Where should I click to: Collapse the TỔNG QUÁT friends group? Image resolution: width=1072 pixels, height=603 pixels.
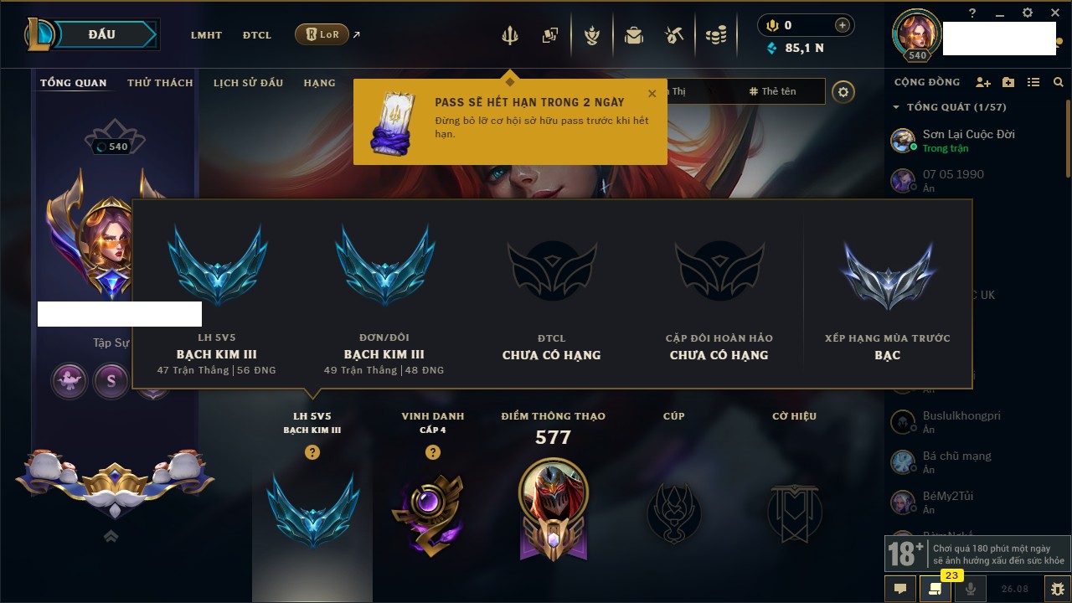click(x=950, y=107)
